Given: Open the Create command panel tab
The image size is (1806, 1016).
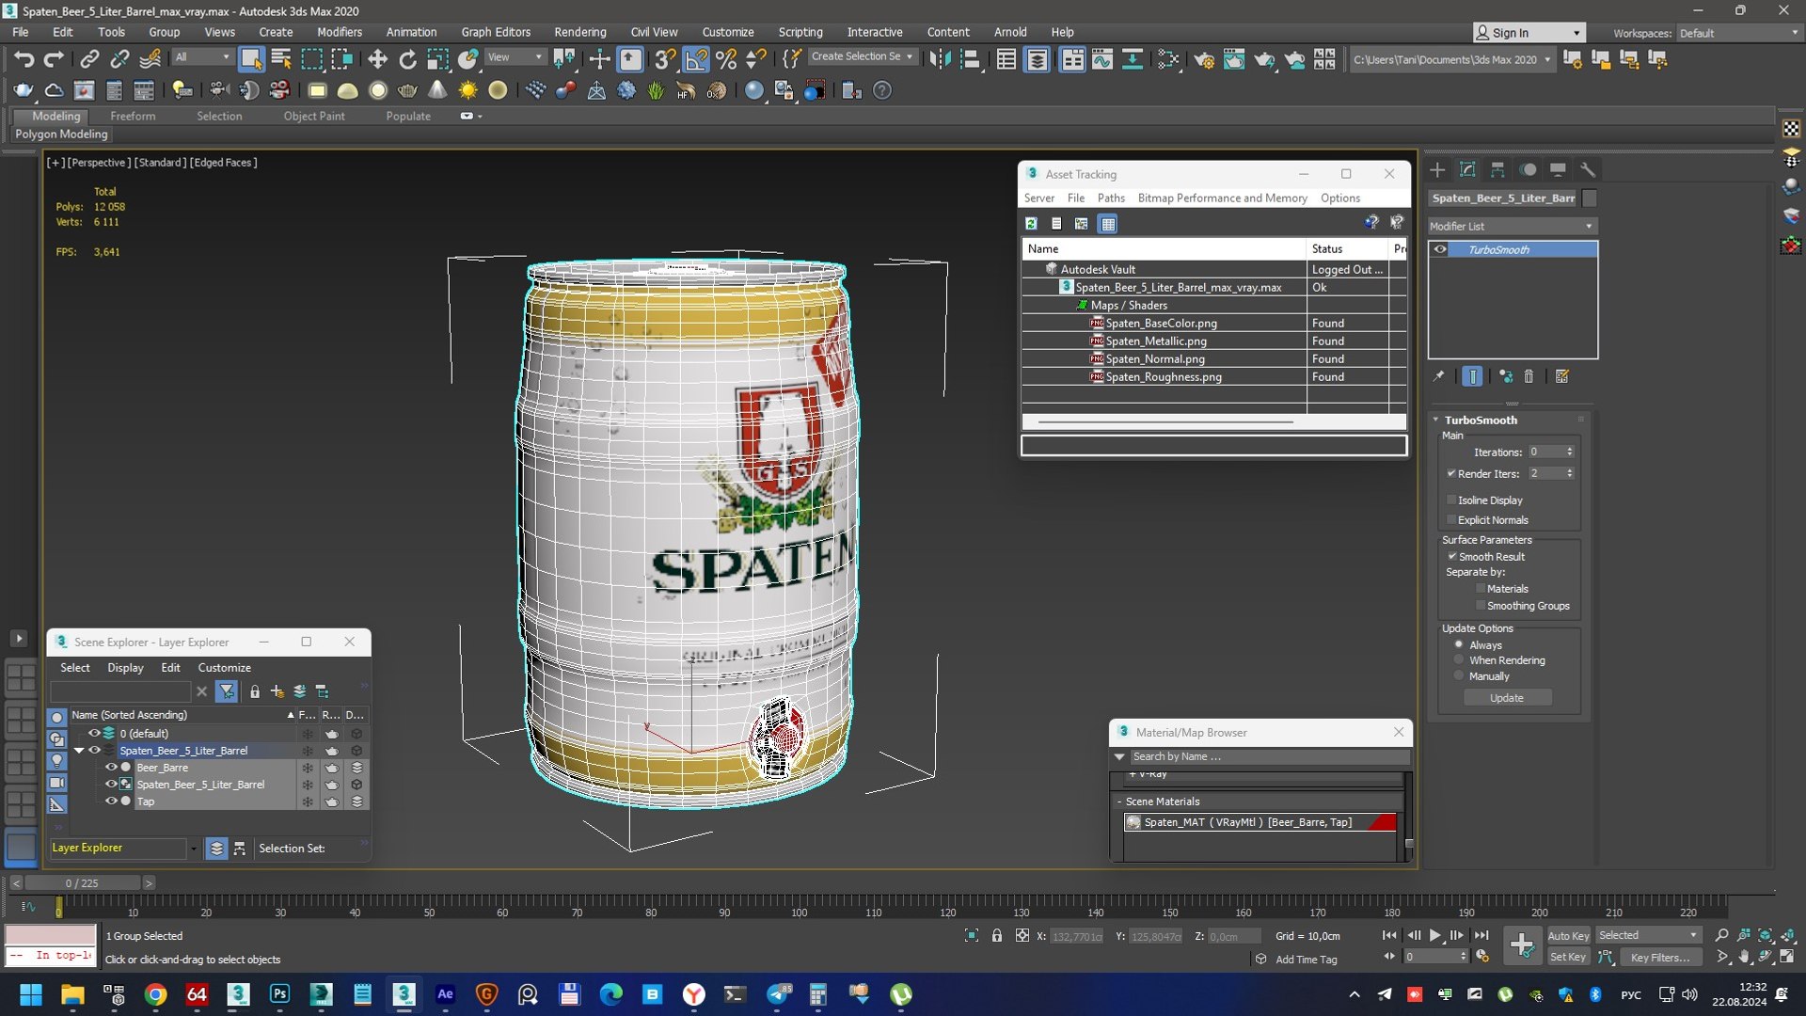Looking at the screenshot, I should tap(1437, 170).
